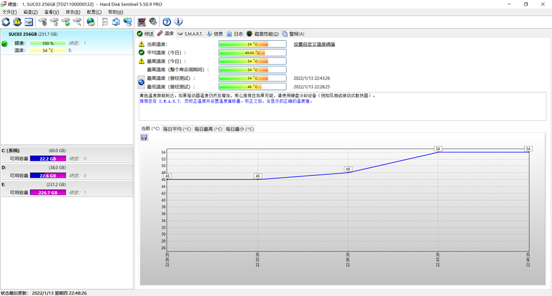Select the 当前 (°C) chart tab
552x296 pixels.
[x=150, y=128]
